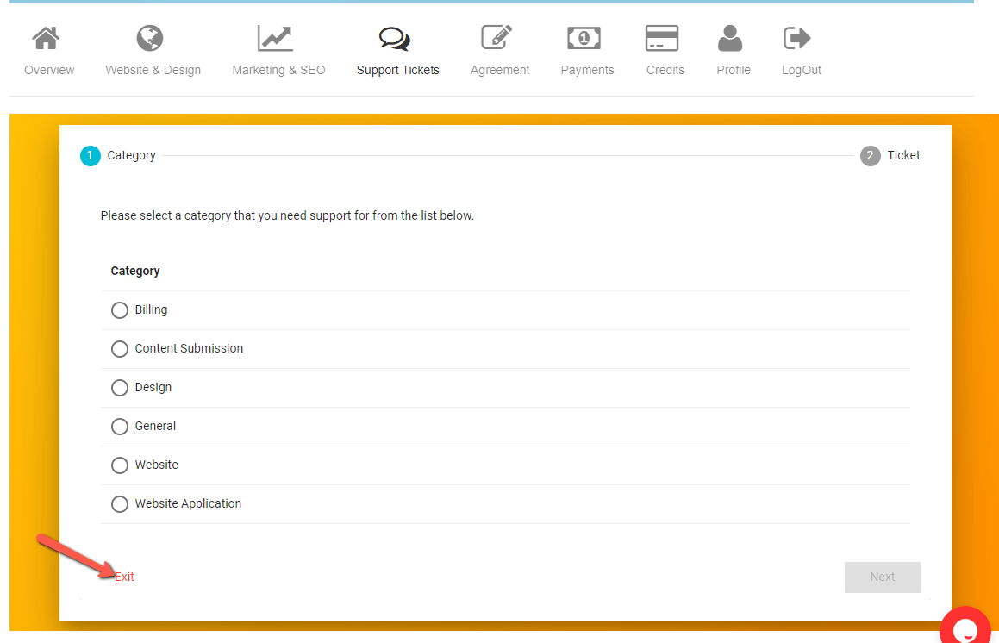This screenshot has height=643, width=999.
Task: Select the Website radio button
Action: [120, 465]
